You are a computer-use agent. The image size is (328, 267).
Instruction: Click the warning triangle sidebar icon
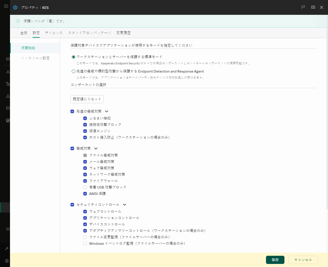[8, 72]
